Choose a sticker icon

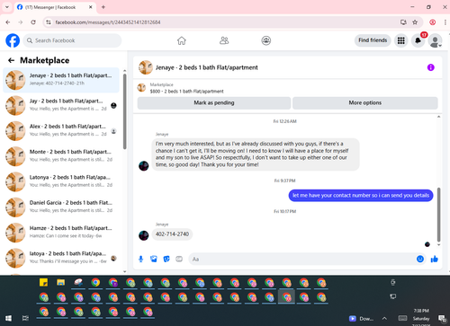[166, 259]
